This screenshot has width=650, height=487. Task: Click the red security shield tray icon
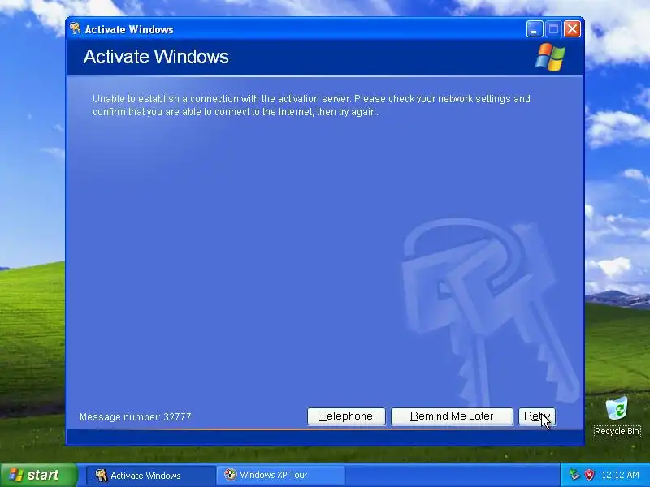tap(589, 475)
